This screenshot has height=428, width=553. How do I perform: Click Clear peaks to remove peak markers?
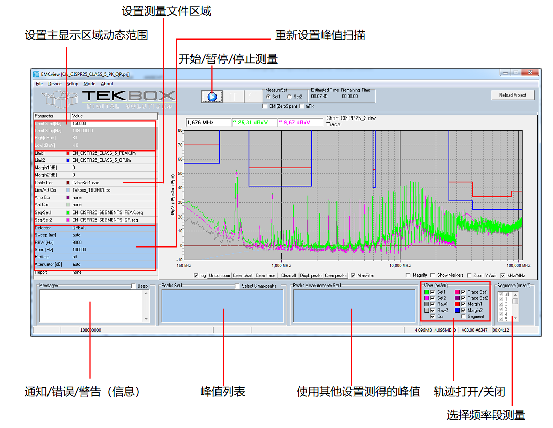[335, 275]
